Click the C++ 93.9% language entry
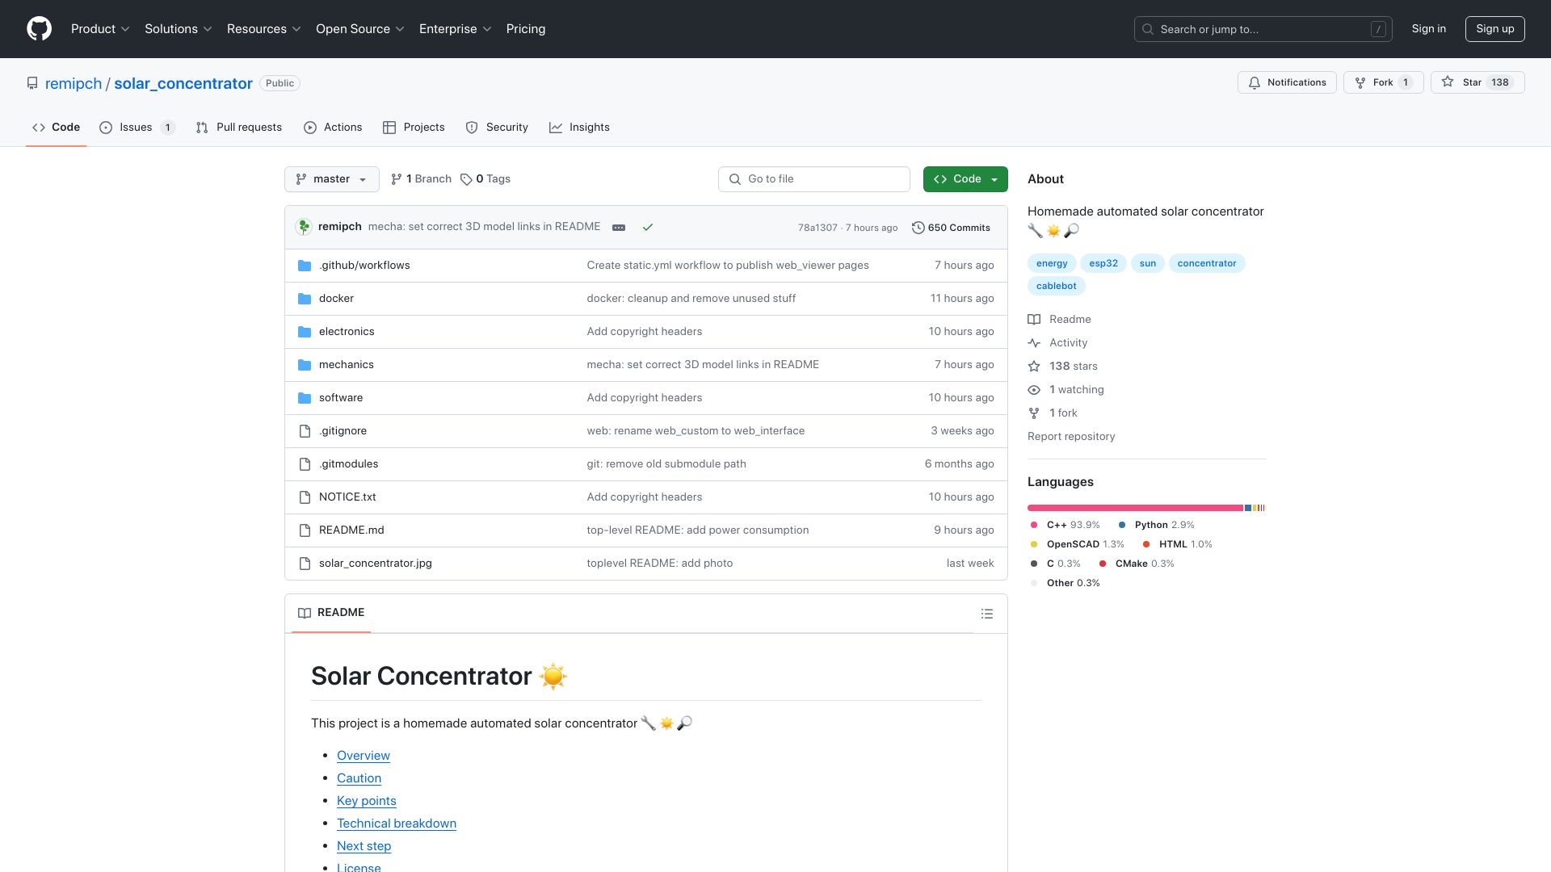The width and height of the screenshot is (1551, 872). coord(1066,525)
